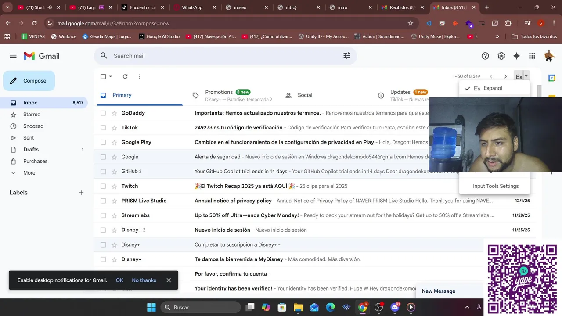
Task: Click No thanks on notifications prompt
Action: (x=144, y=280)
